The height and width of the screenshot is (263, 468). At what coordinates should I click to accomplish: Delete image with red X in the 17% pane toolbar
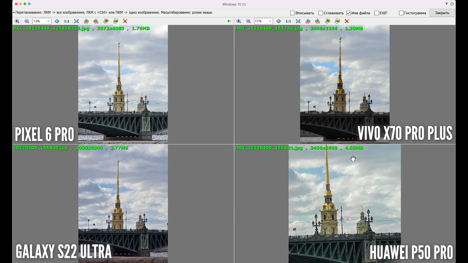click(347, 21)
